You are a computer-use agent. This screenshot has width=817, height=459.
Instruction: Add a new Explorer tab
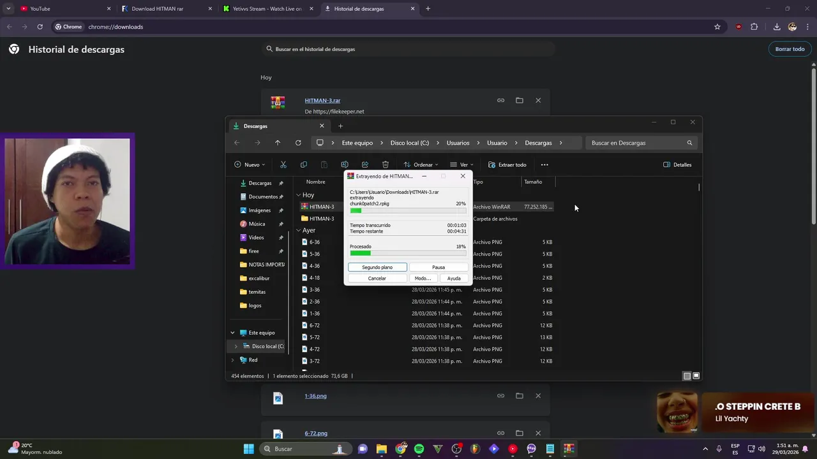[x=340, y=126]
